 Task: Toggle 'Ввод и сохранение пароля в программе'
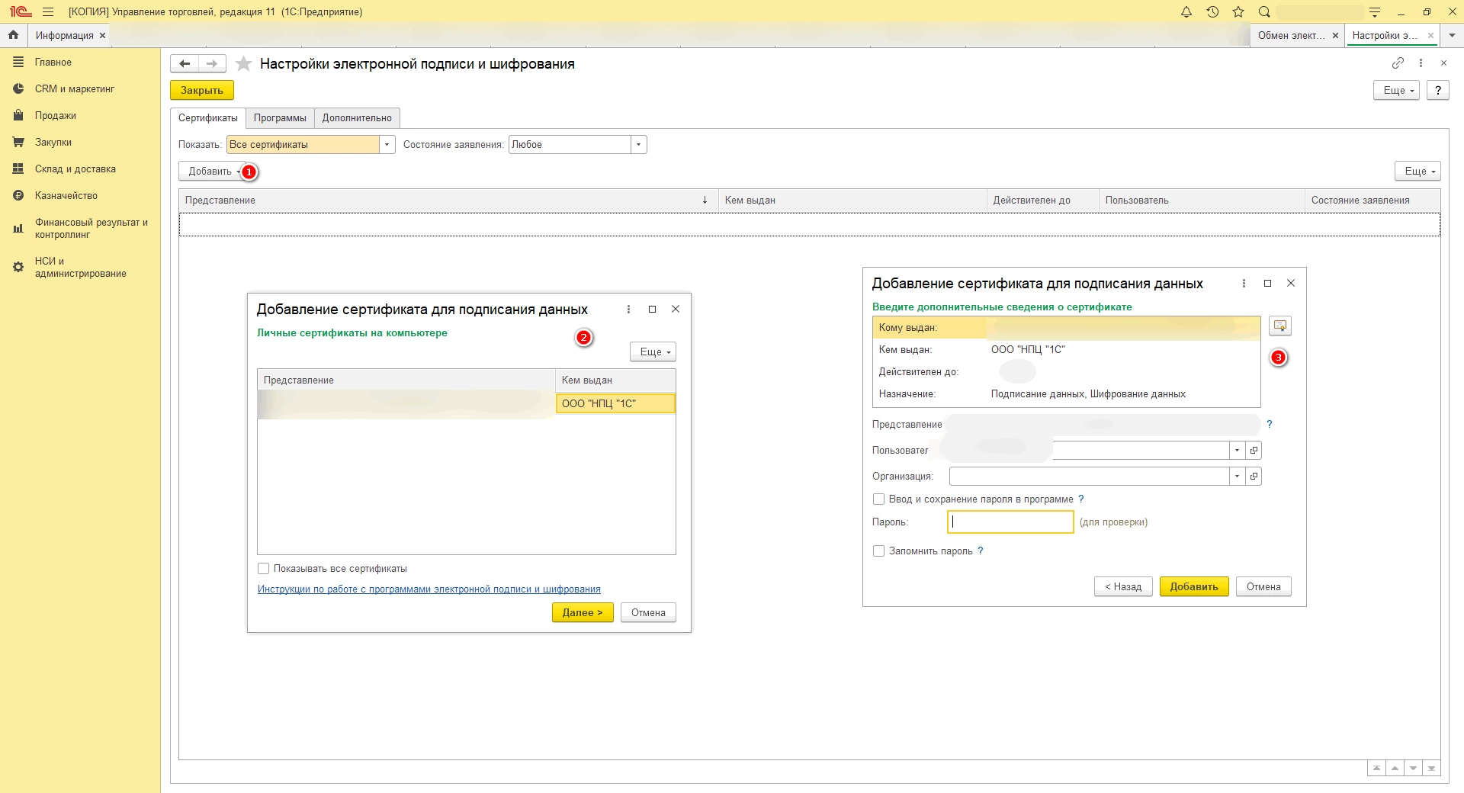click(879, 499)
